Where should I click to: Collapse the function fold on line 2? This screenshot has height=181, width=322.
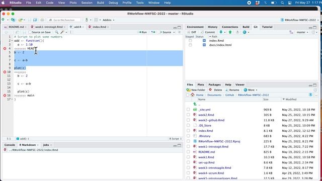pos(12,41)
